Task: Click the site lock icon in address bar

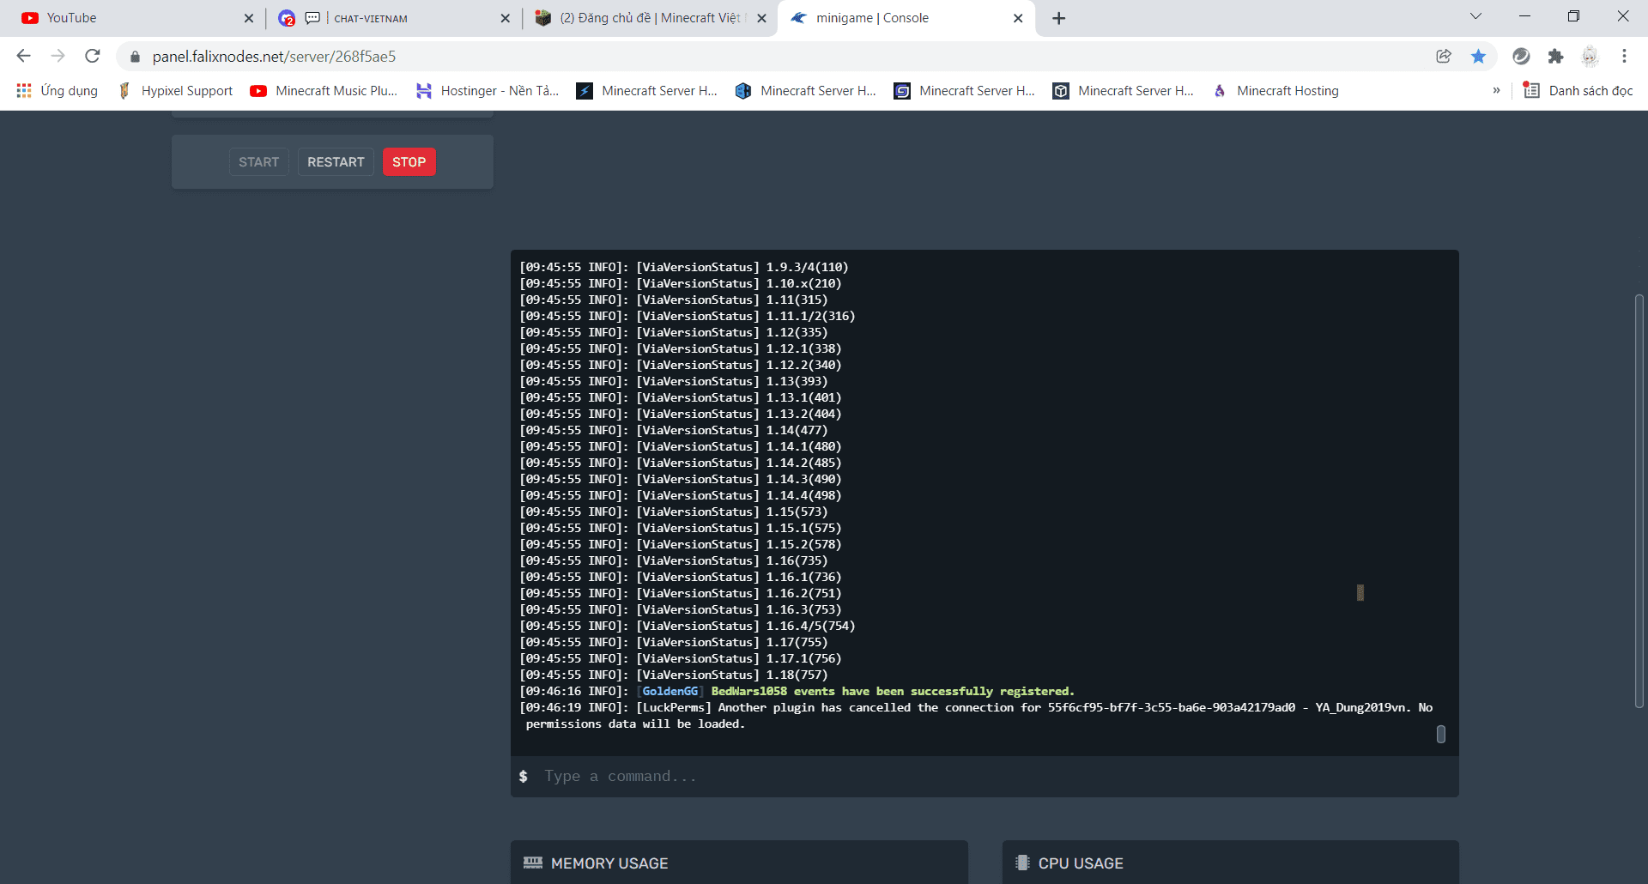Action: 135,57
